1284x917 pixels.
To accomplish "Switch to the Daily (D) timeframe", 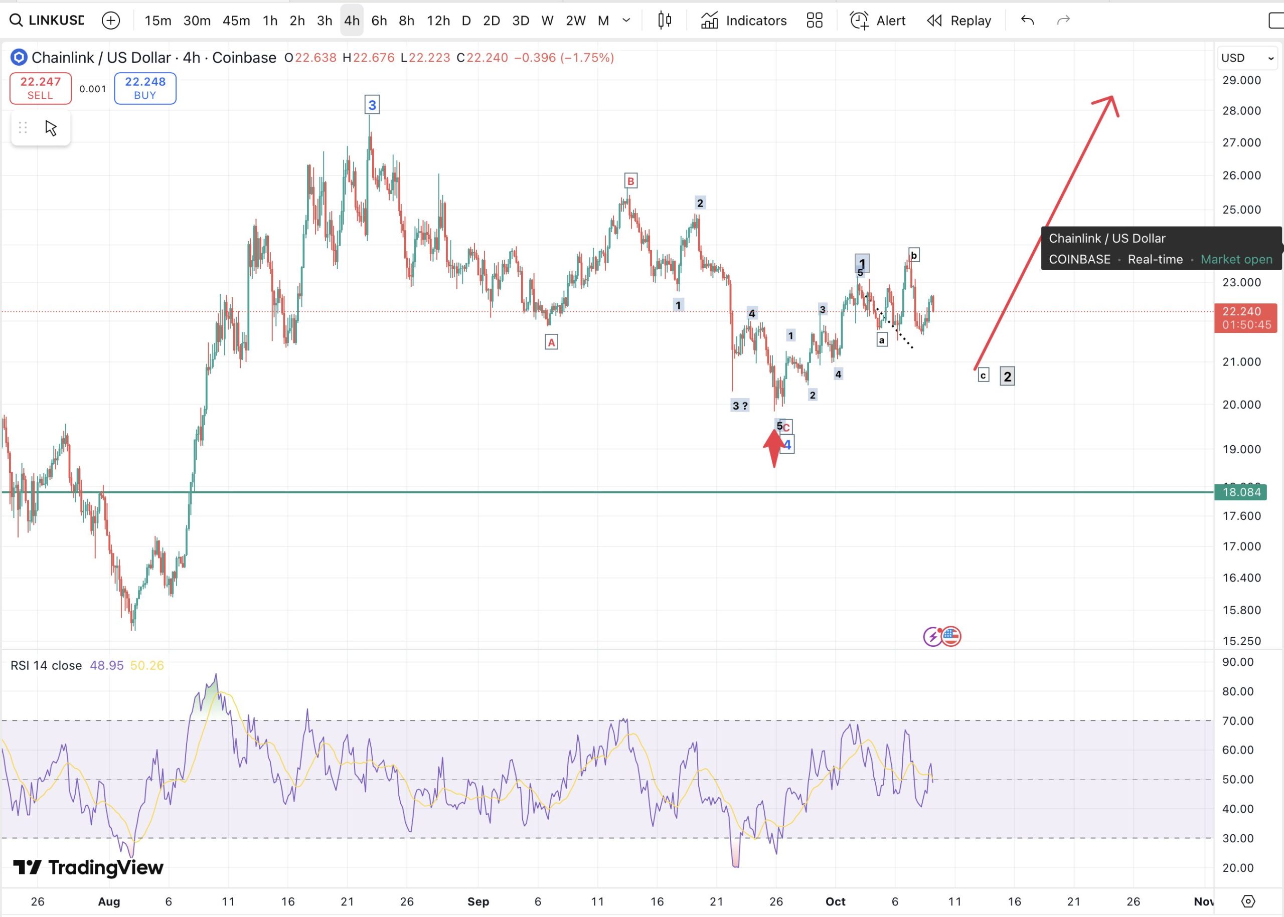I will click(466, 21).
